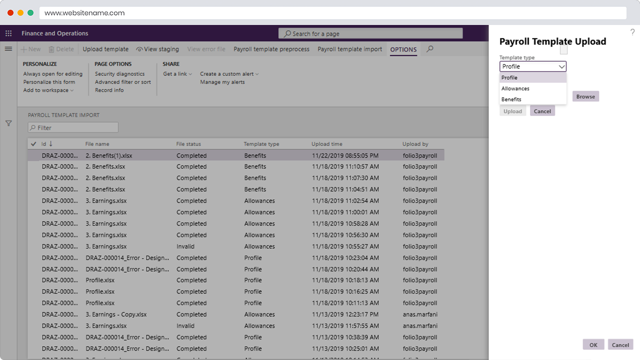Viewport: 640px width, 360px height.
Task: Focus the grid Filter field
Action: [73, 127]
